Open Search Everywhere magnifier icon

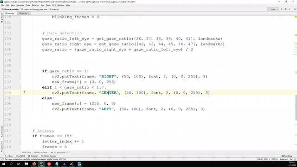pos(295,9)
